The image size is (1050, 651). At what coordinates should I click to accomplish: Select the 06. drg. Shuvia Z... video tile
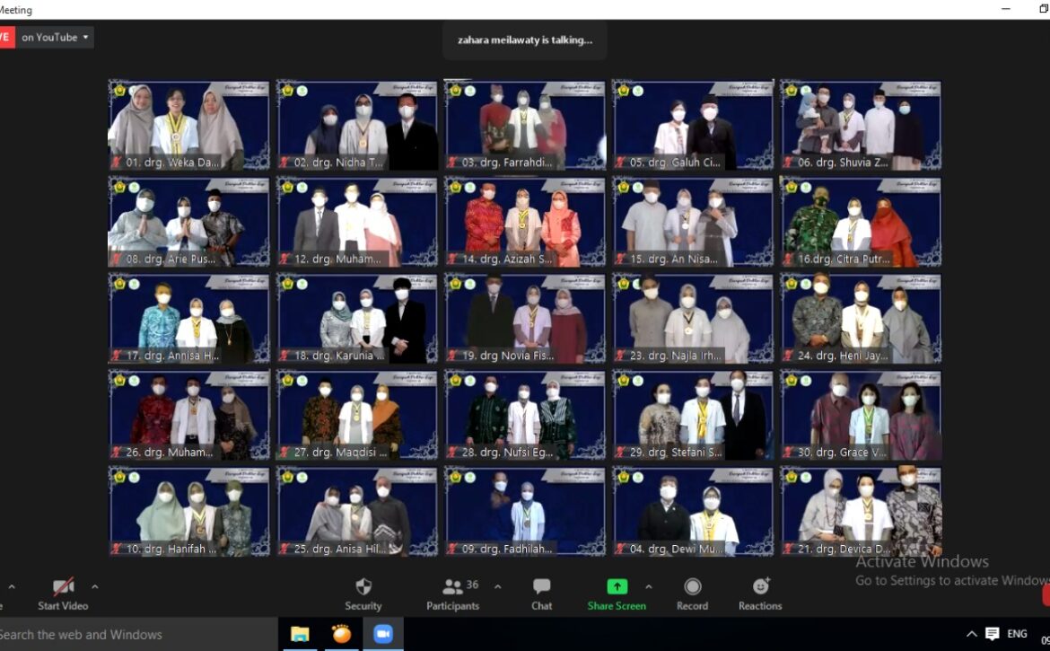(x=862, y=125)
